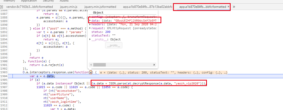Click line number 21903 gutter
Viewport: 283px width, 110px height.
pos(4,72)
